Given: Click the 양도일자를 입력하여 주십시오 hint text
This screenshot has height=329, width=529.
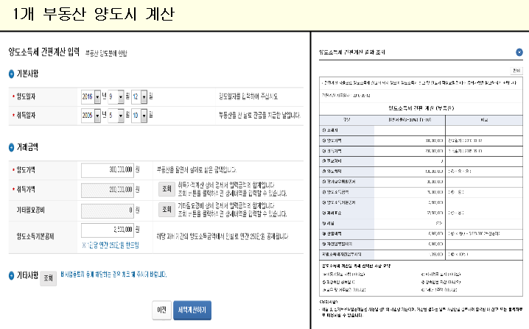Looking at the screenshot, I should (248, 96).
